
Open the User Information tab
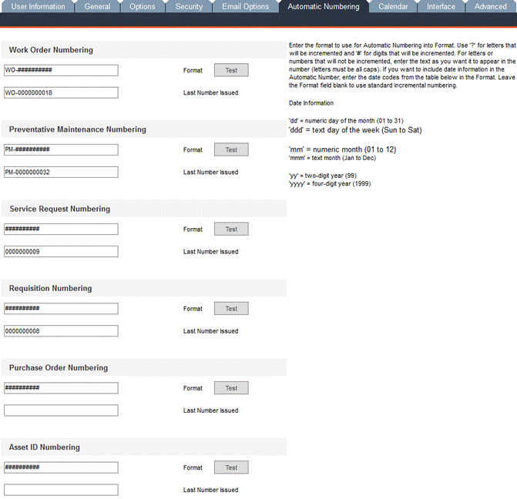38,7
